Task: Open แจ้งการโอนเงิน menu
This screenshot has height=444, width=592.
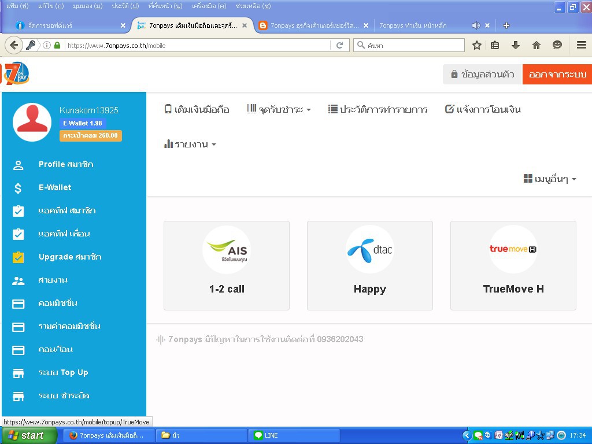Action: point(483,109)
